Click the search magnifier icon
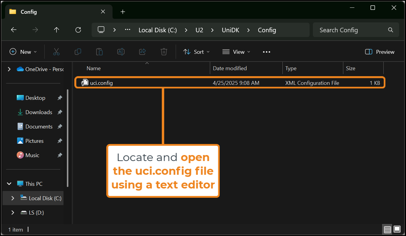Screen dimensions: 406x236 tap(390, 30)
